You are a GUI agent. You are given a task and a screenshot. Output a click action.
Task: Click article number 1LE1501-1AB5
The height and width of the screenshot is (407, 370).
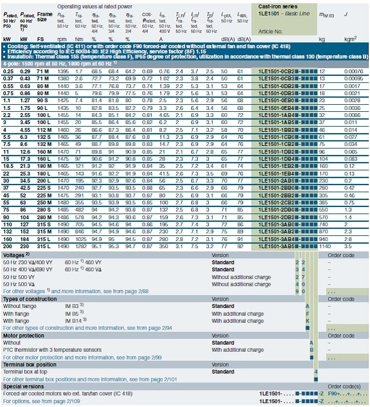pos(276,122)
